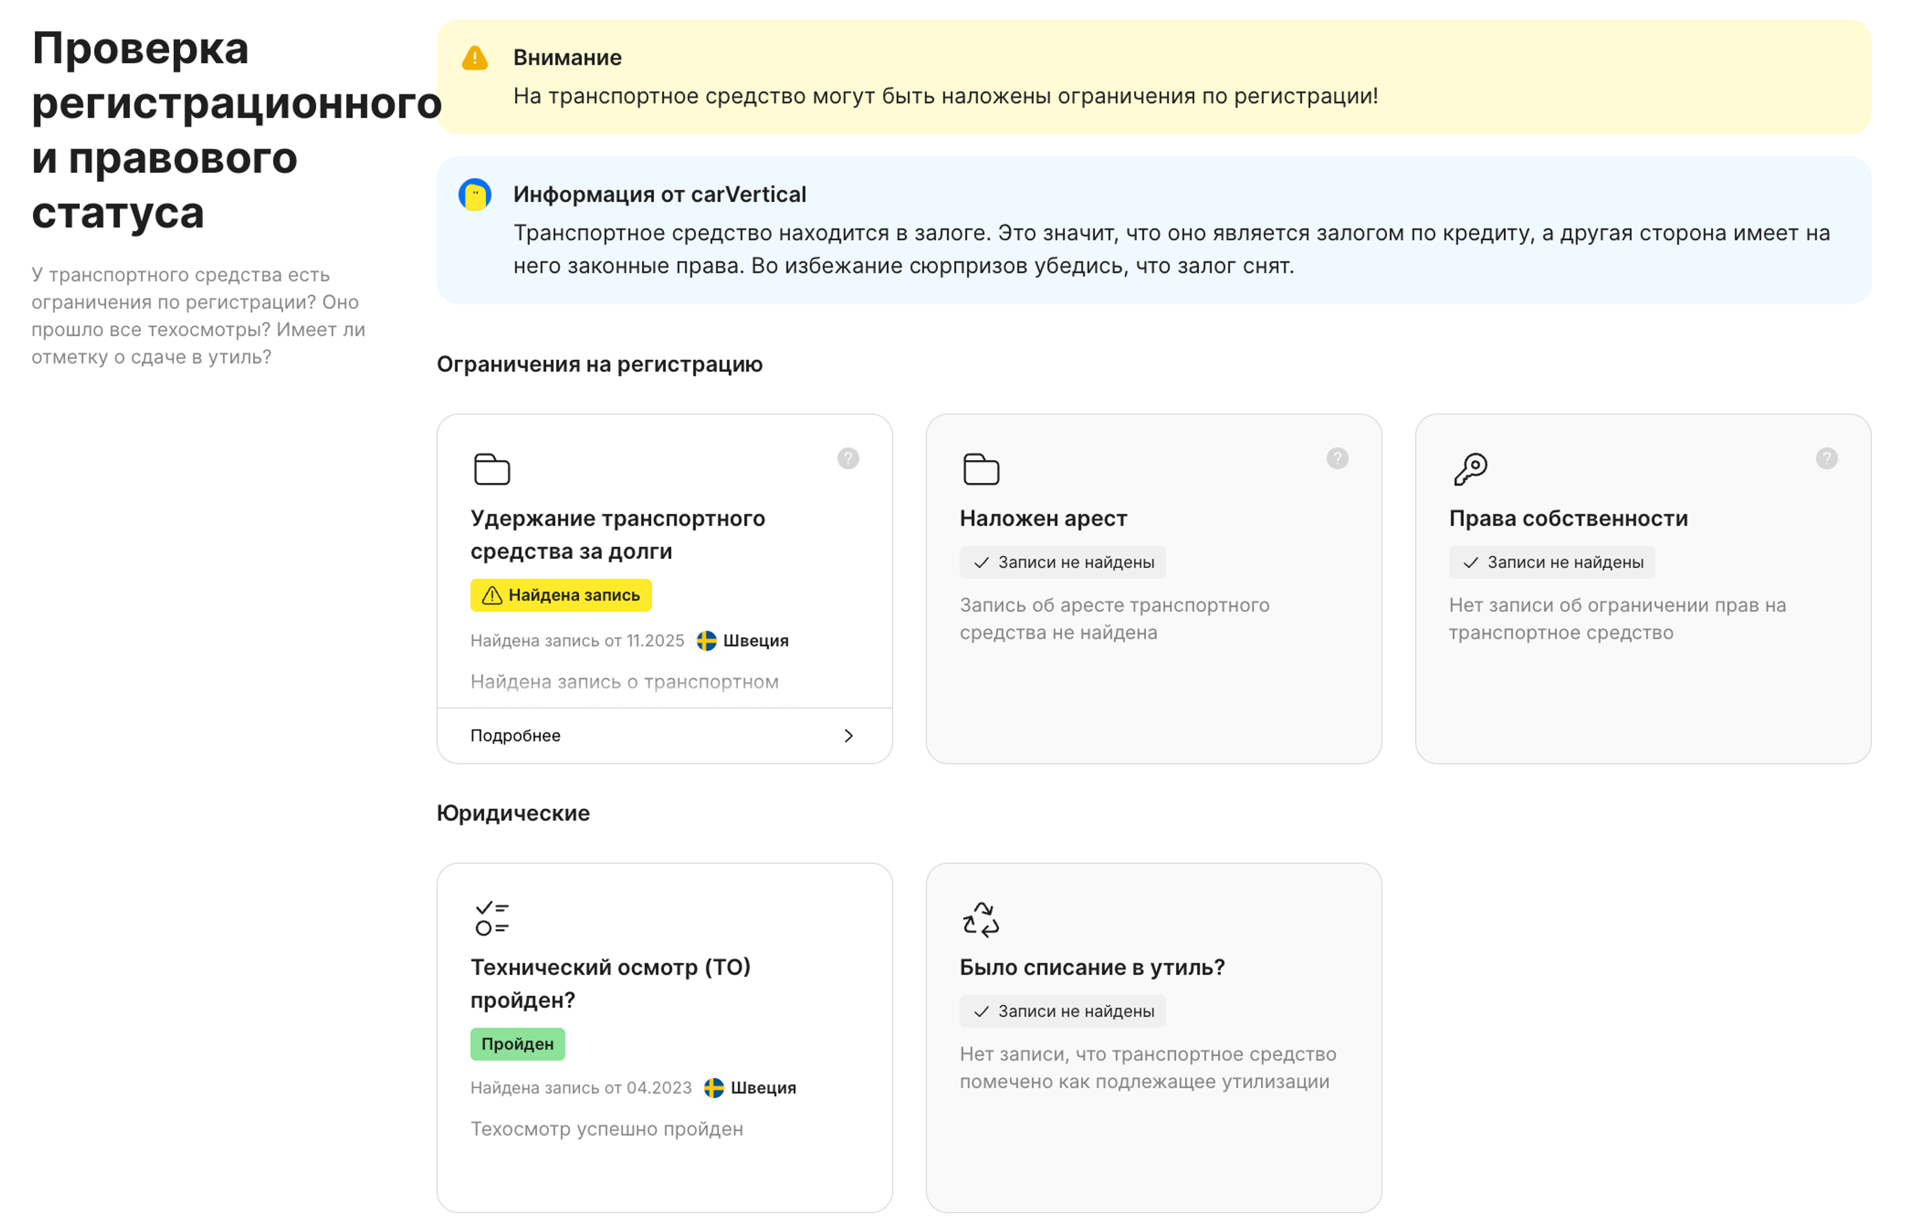Click the Наложен арест card title

click(x=1043, y=519)
